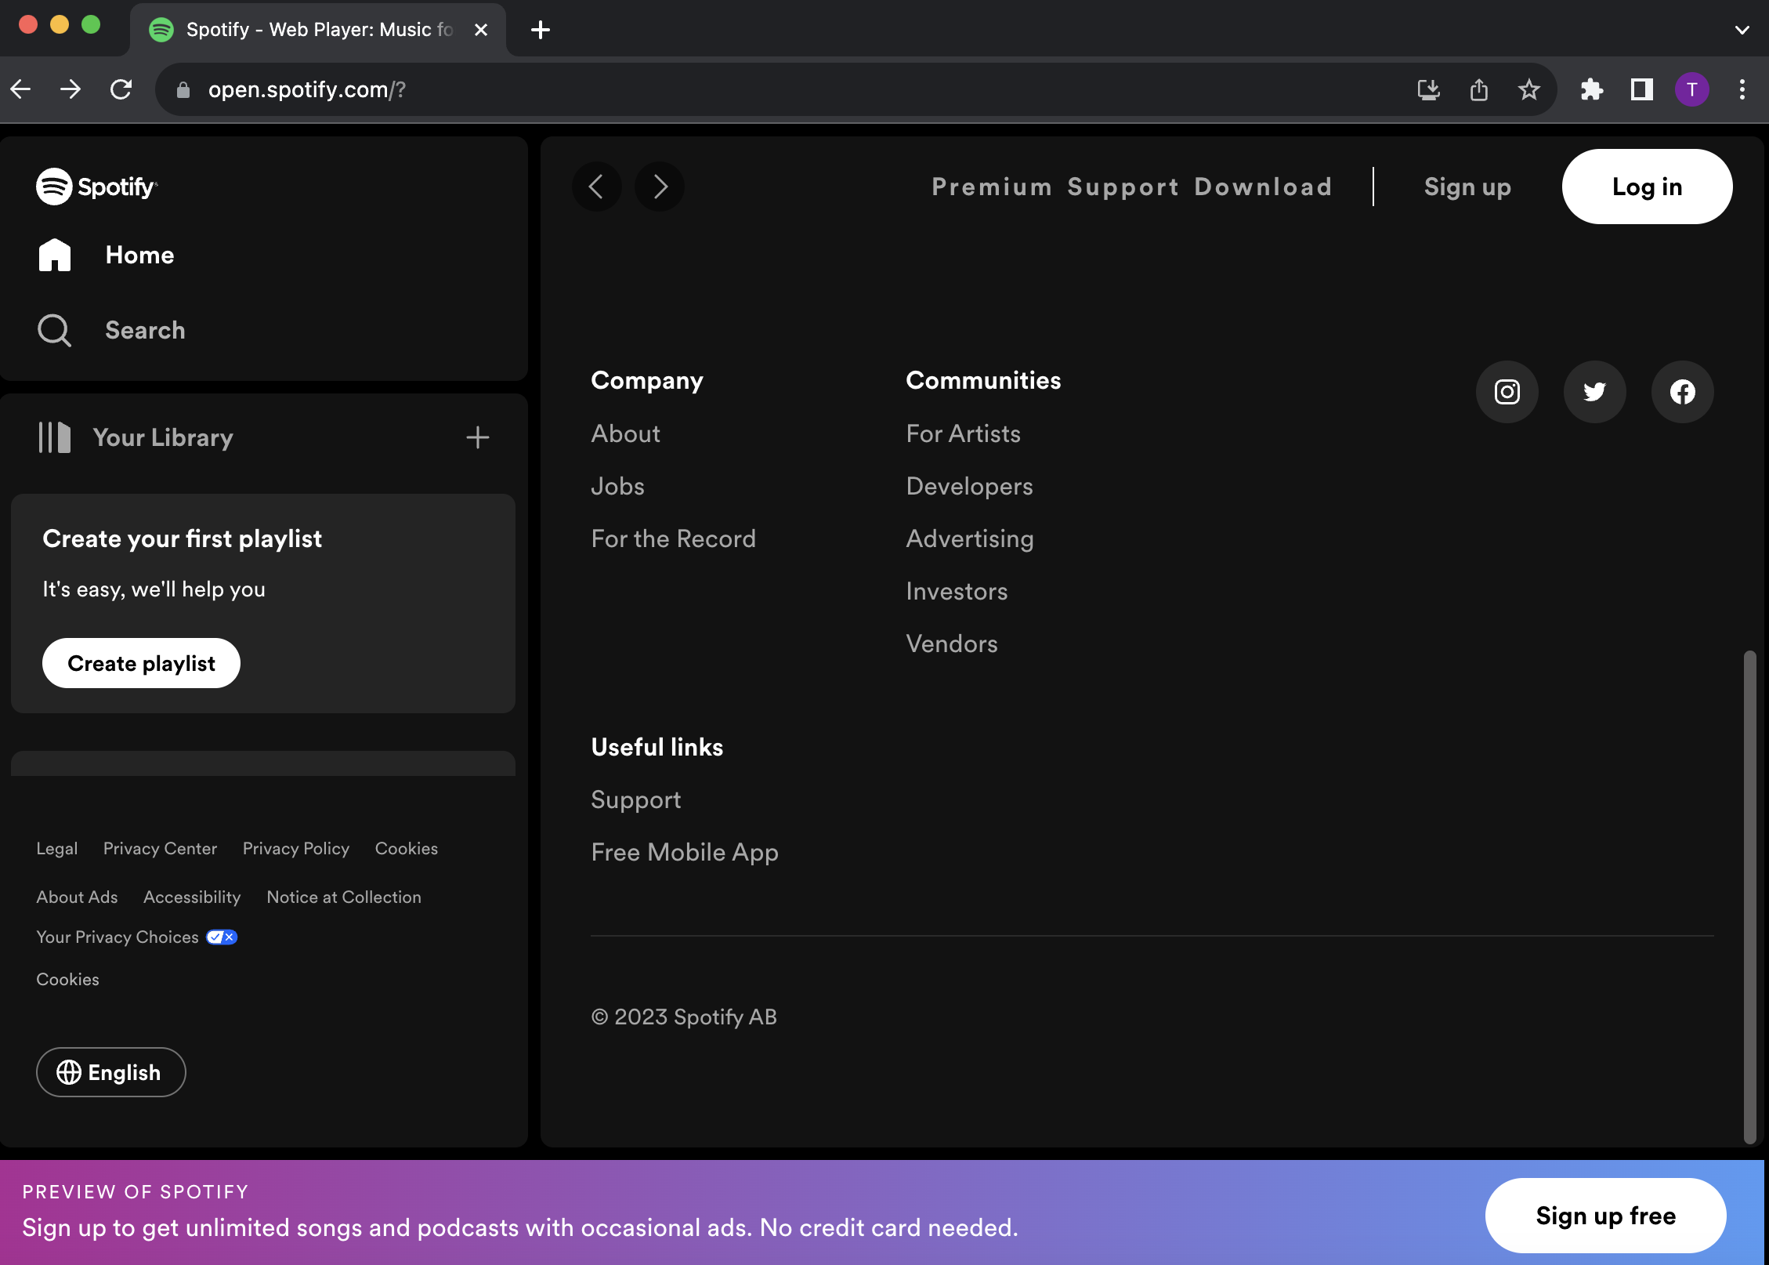
Task: Open Chrome three-dot menu
Action: click(x=1742, y=89)
